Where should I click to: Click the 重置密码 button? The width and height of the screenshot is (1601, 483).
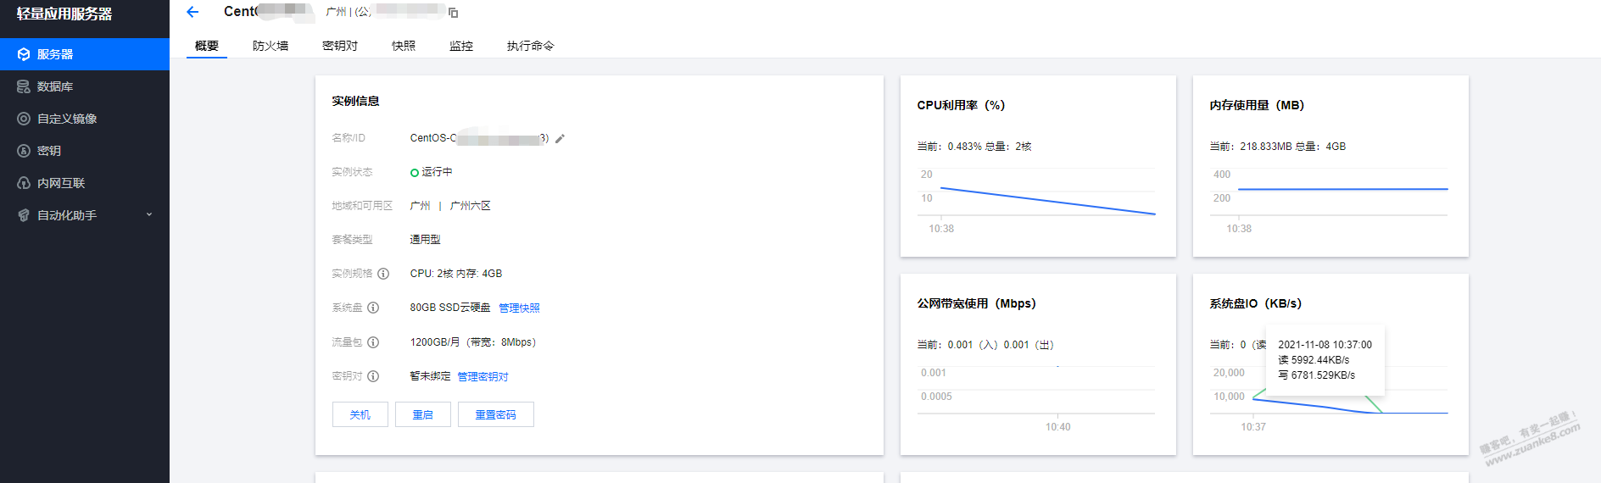pyautogui.click(x=495, y=414)
